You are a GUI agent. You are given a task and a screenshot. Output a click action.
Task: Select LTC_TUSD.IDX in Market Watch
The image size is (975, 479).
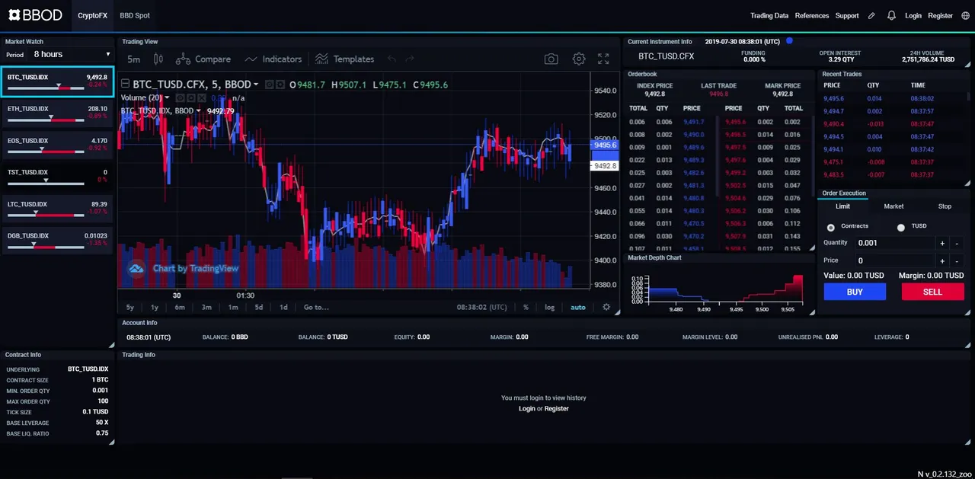click(x=58, y=208)
